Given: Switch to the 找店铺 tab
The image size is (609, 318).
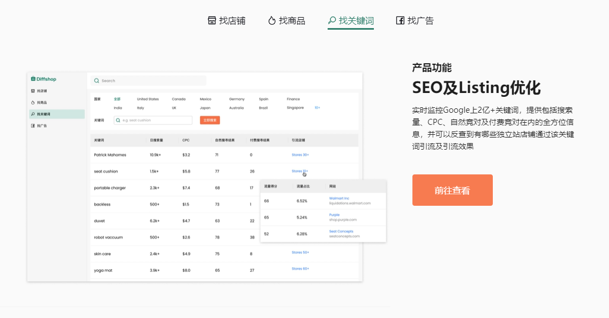Looking at the screenshot, I should click(x=227, y=20).
